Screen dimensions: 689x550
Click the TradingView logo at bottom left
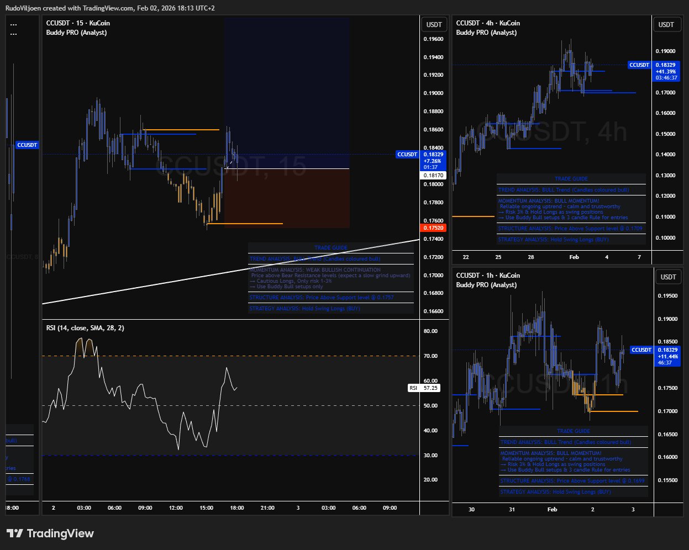pos(50,533)
